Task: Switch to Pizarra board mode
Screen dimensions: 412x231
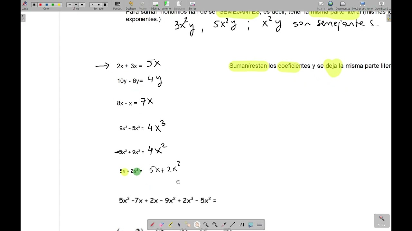Action: point(321,5)
